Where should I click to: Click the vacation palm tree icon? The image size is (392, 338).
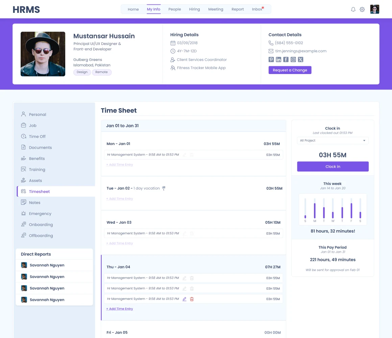click(x=164, y=188)
